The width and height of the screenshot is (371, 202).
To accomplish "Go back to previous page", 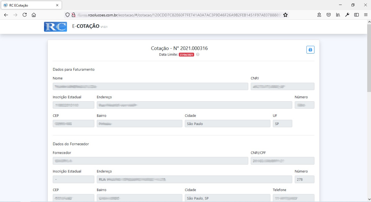I will (x=6, y=15).
